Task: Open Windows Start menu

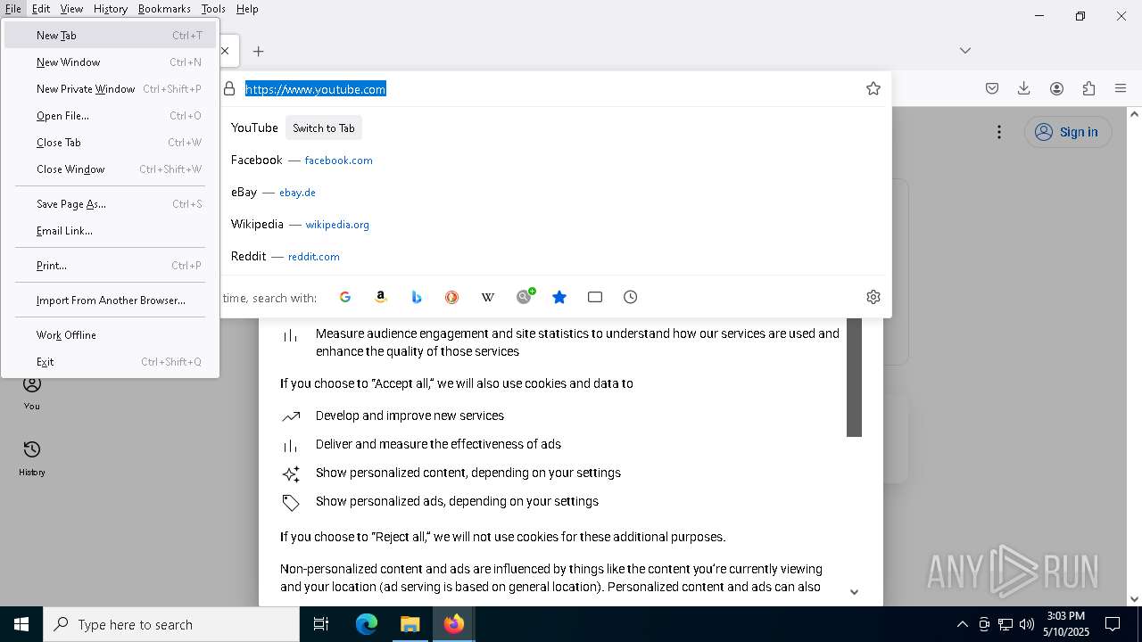Action: [x=21, y=624]
